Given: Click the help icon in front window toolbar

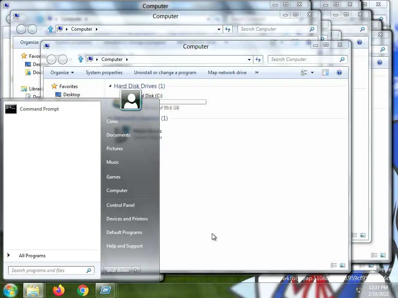Looking at the screenshot, I should coord(339,73).
